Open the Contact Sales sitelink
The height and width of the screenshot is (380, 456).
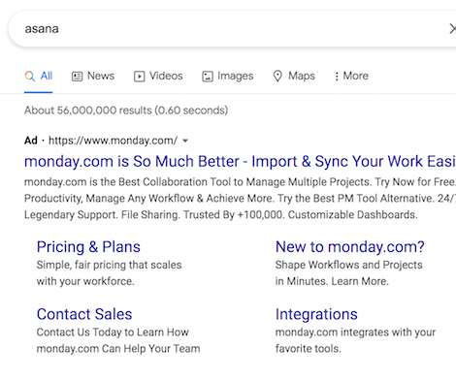coord(84,314)
